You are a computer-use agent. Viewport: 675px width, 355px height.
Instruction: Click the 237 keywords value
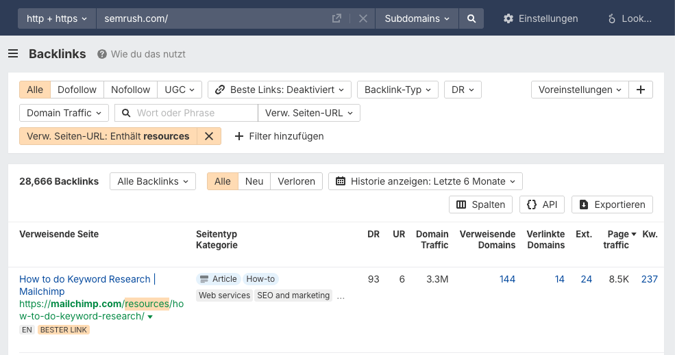tap(649, 279)
